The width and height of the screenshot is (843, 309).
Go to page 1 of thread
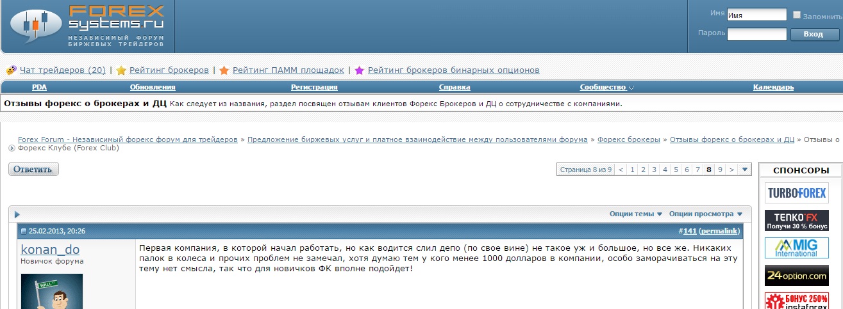632,170
